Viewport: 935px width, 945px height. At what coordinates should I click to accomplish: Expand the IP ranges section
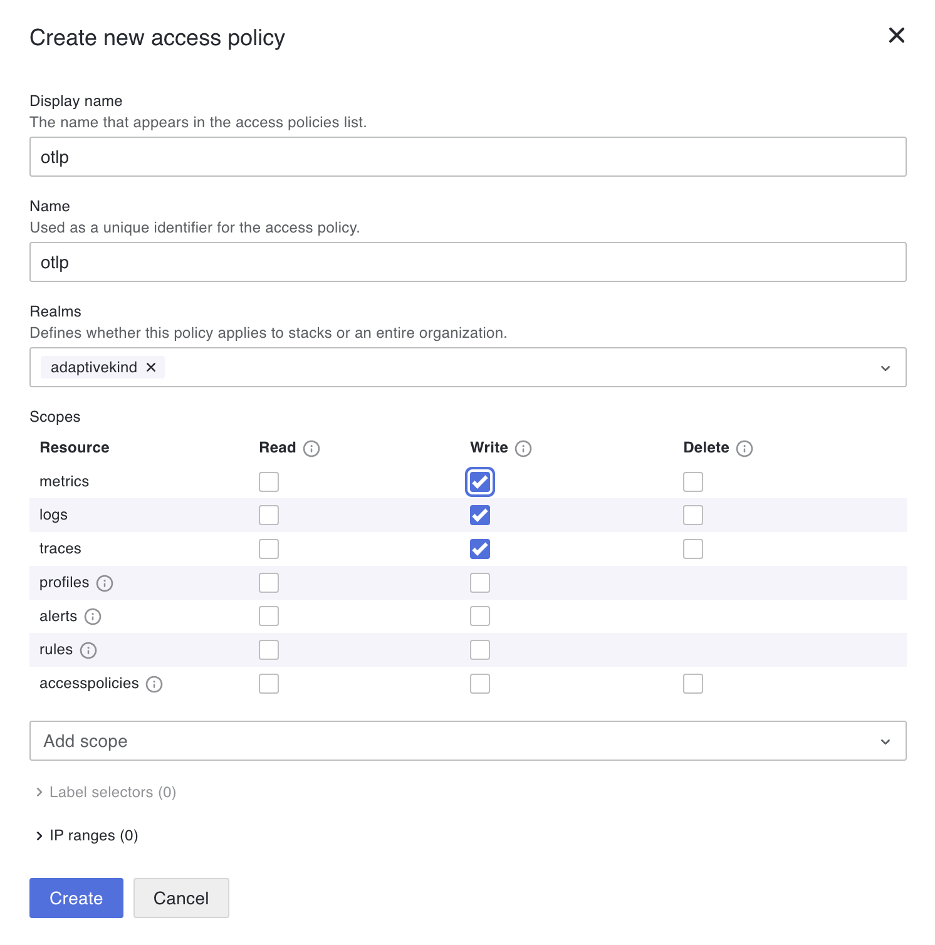coord(87,835)
